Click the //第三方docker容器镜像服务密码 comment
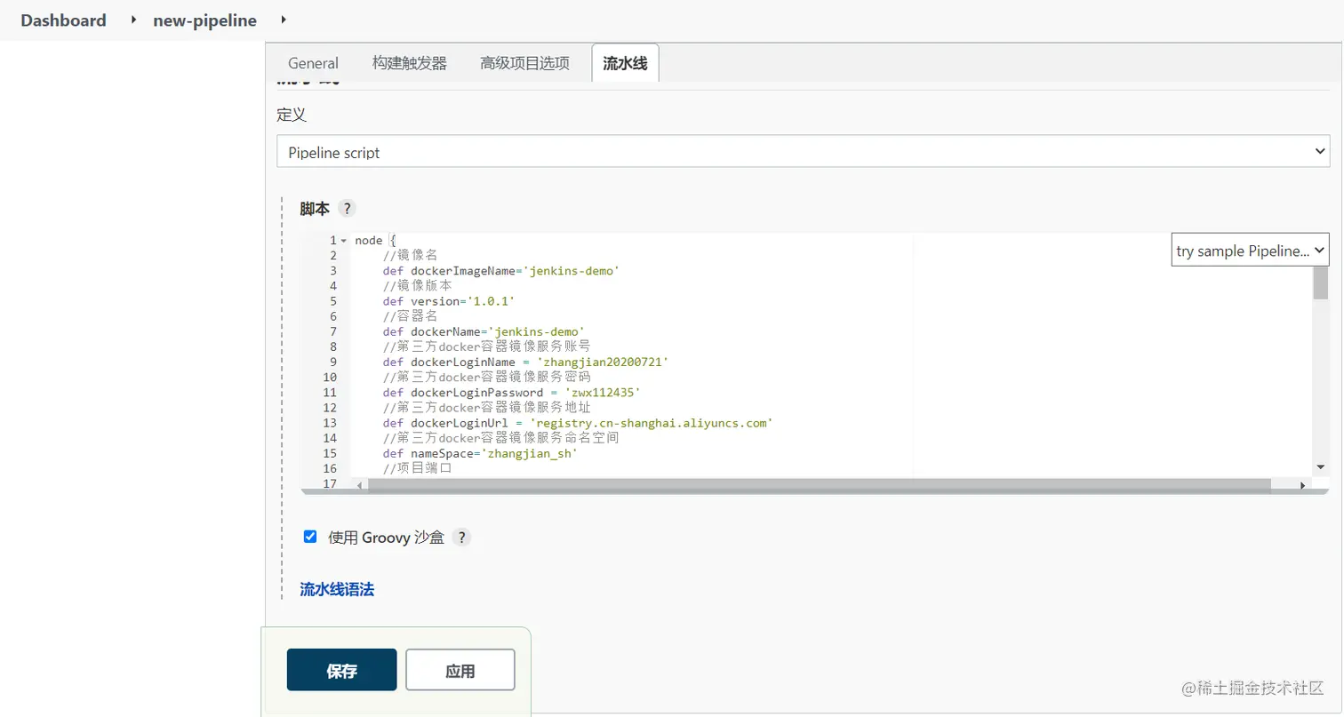 (486, 377)
